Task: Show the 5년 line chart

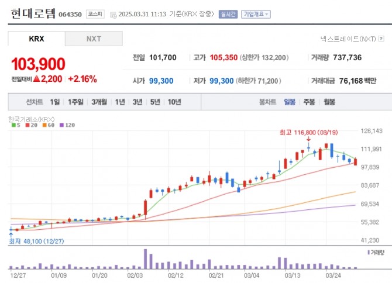Action: [155, 102]
